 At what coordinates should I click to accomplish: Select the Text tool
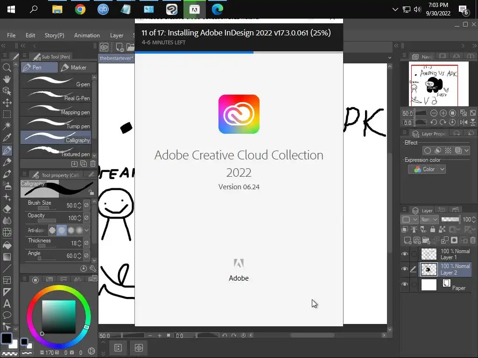[7, 303]
